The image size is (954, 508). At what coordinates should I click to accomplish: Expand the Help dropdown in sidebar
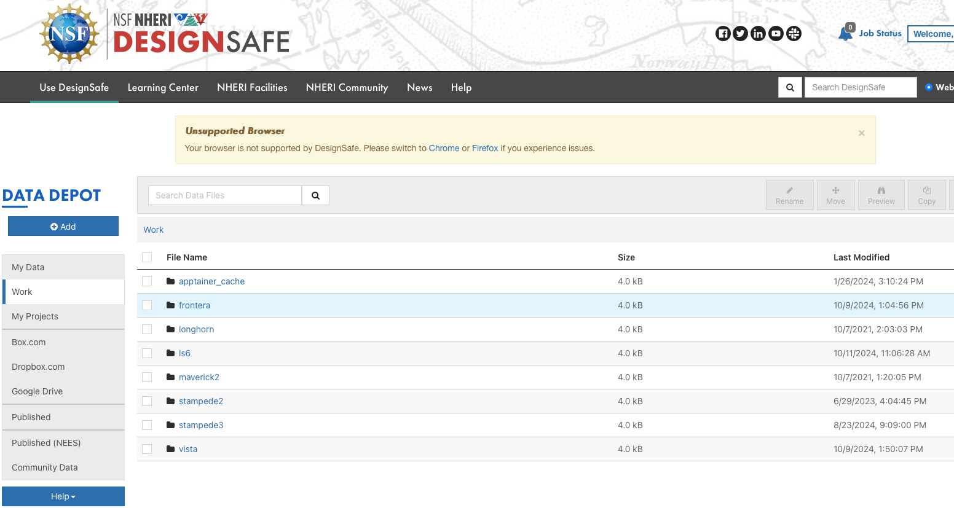coord(63,496)
